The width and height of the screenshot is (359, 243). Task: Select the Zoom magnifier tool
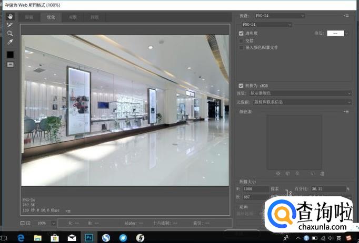click(x=10, y=33)
